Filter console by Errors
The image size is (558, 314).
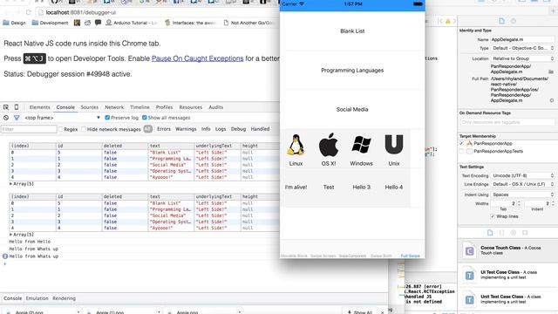[x=164, y=129]
